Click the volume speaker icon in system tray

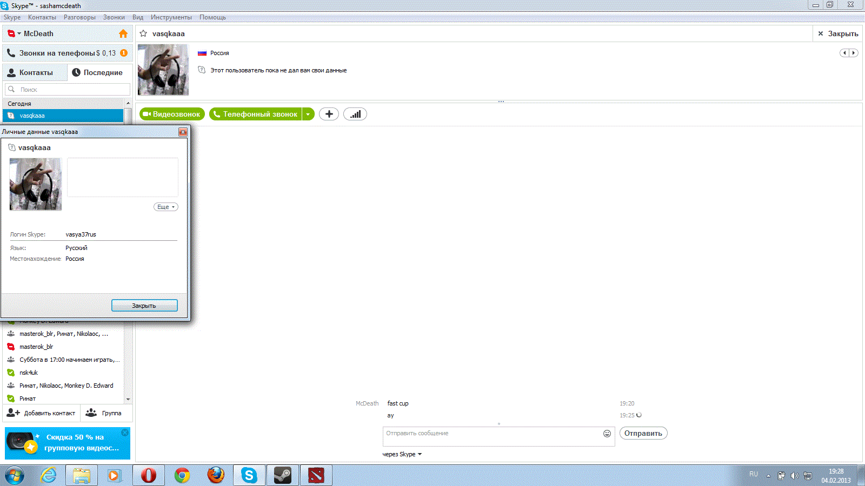[x=794, y=476]
